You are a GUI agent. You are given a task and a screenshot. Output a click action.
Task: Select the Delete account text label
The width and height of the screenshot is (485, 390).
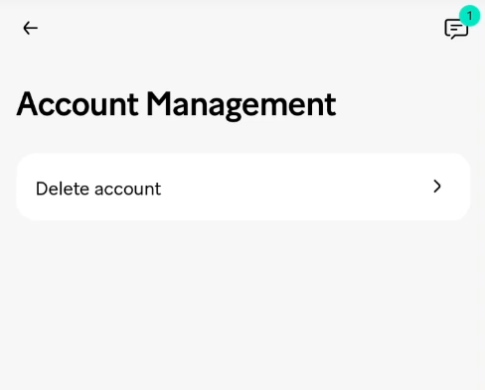pos(98,189)
